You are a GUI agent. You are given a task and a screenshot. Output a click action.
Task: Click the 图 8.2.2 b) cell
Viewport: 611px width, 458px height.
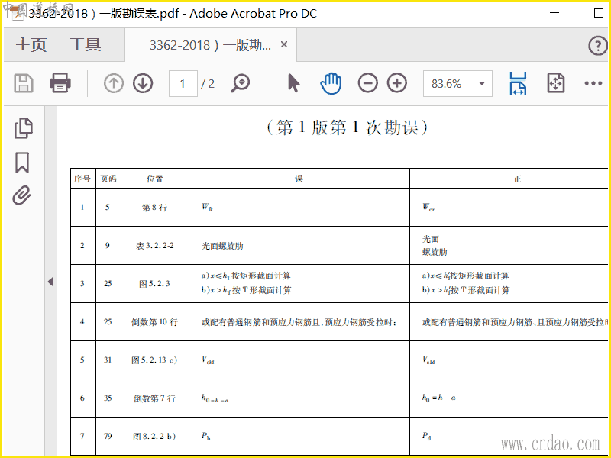pos(154,436)
